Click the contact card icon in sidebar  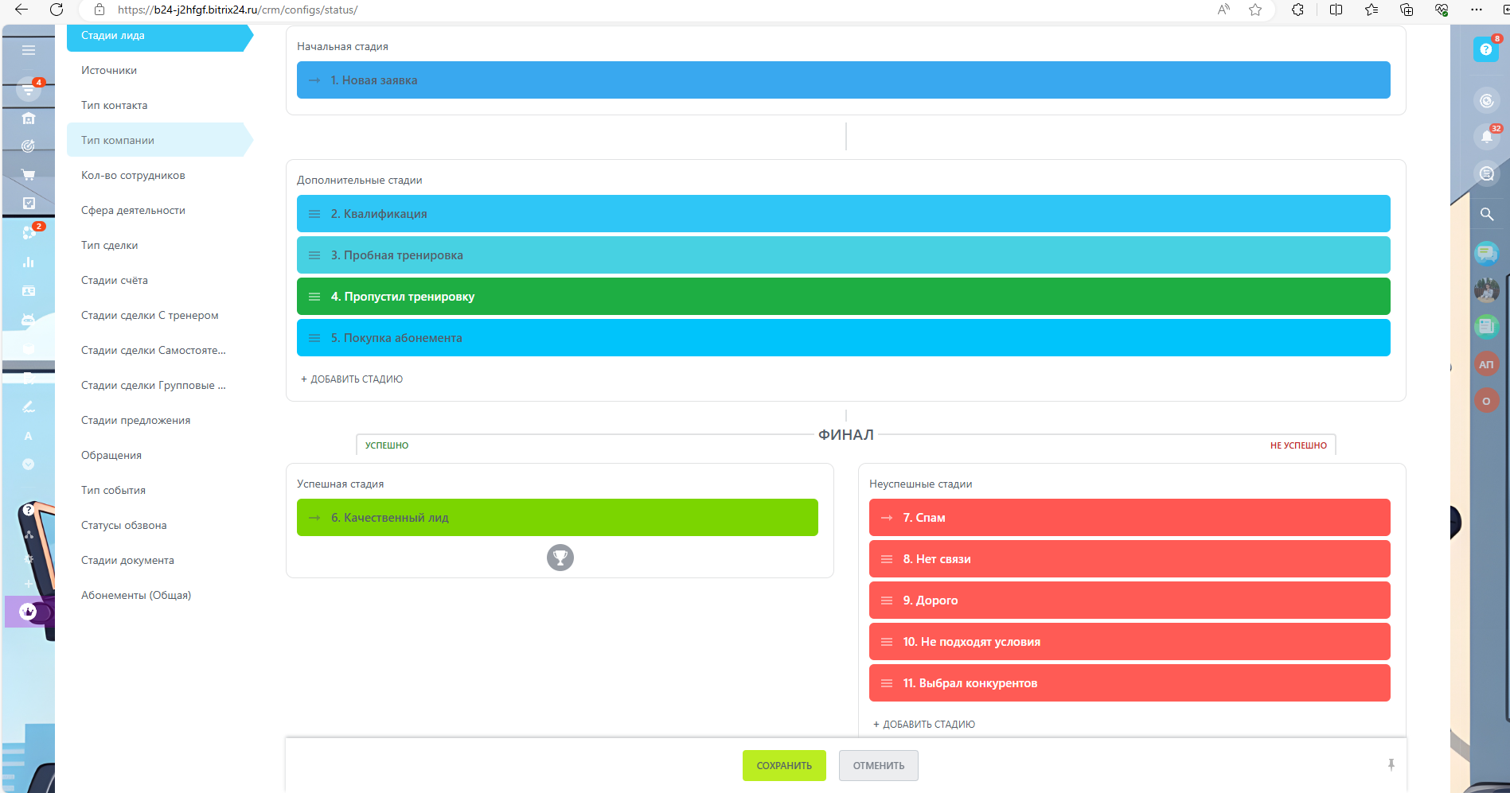coord(29,291)
